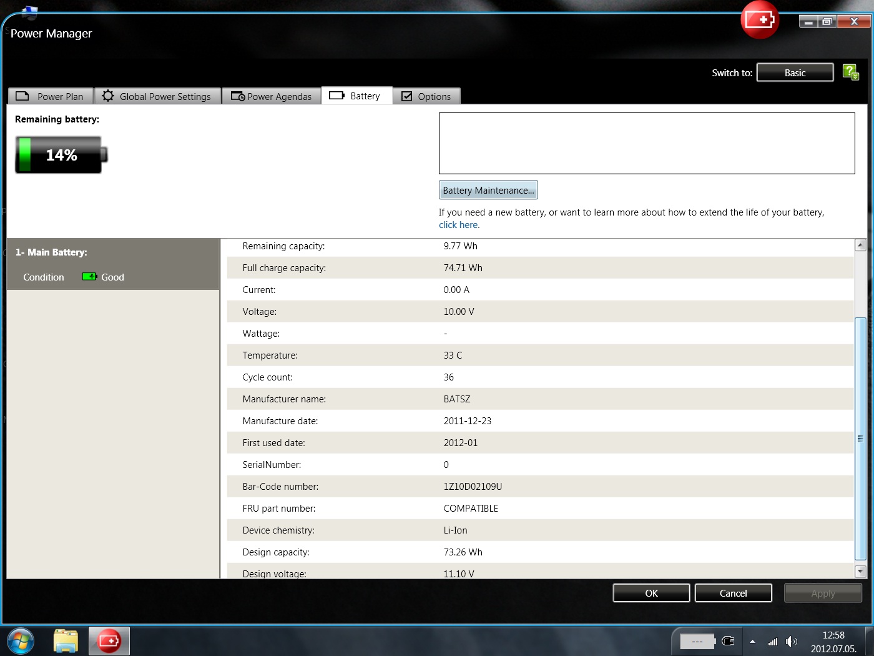The width and height of the screenshot is (874, 656).
Task: Click the greyed Apply button
Action: (x=823, y=593)
